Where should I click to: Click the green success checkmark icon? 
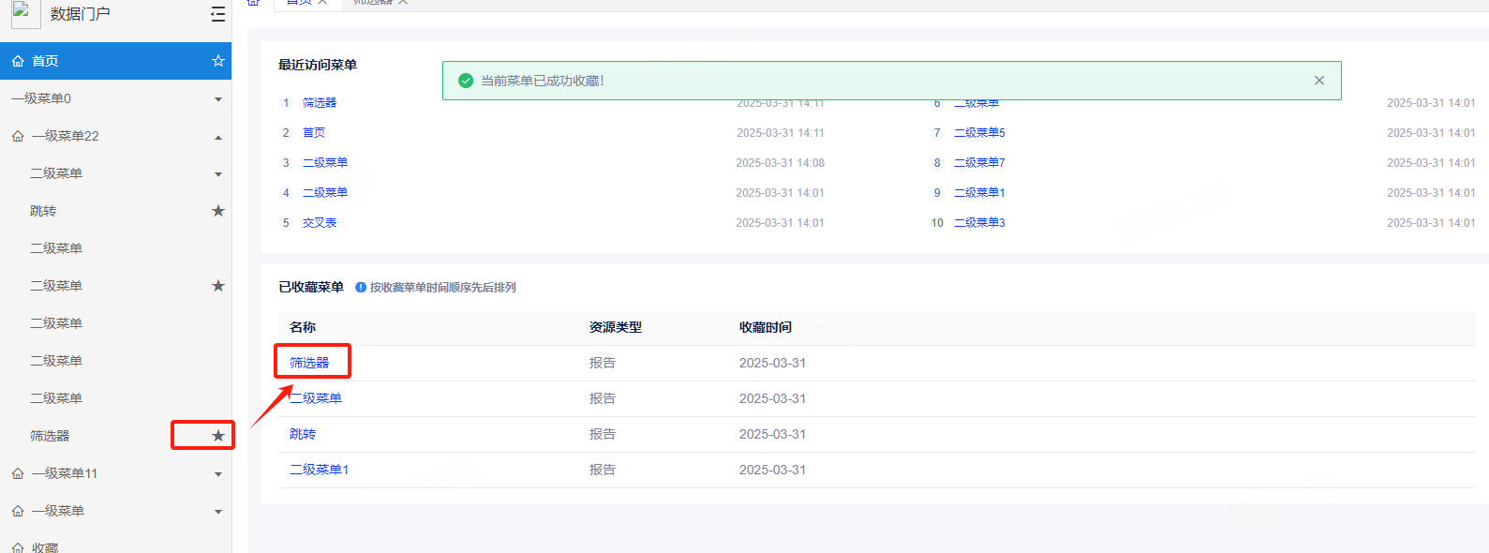pyautogui.click(x=466, y=81)
